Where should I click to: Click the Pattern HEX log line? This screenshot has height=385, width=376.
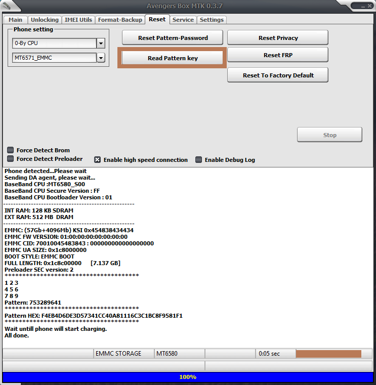click(94, 316)
